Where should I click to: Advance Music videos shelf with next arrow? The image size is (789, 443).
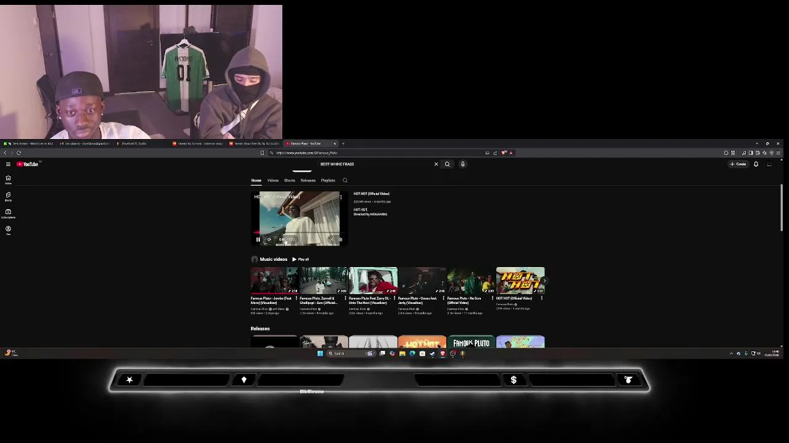pos(543,281)
